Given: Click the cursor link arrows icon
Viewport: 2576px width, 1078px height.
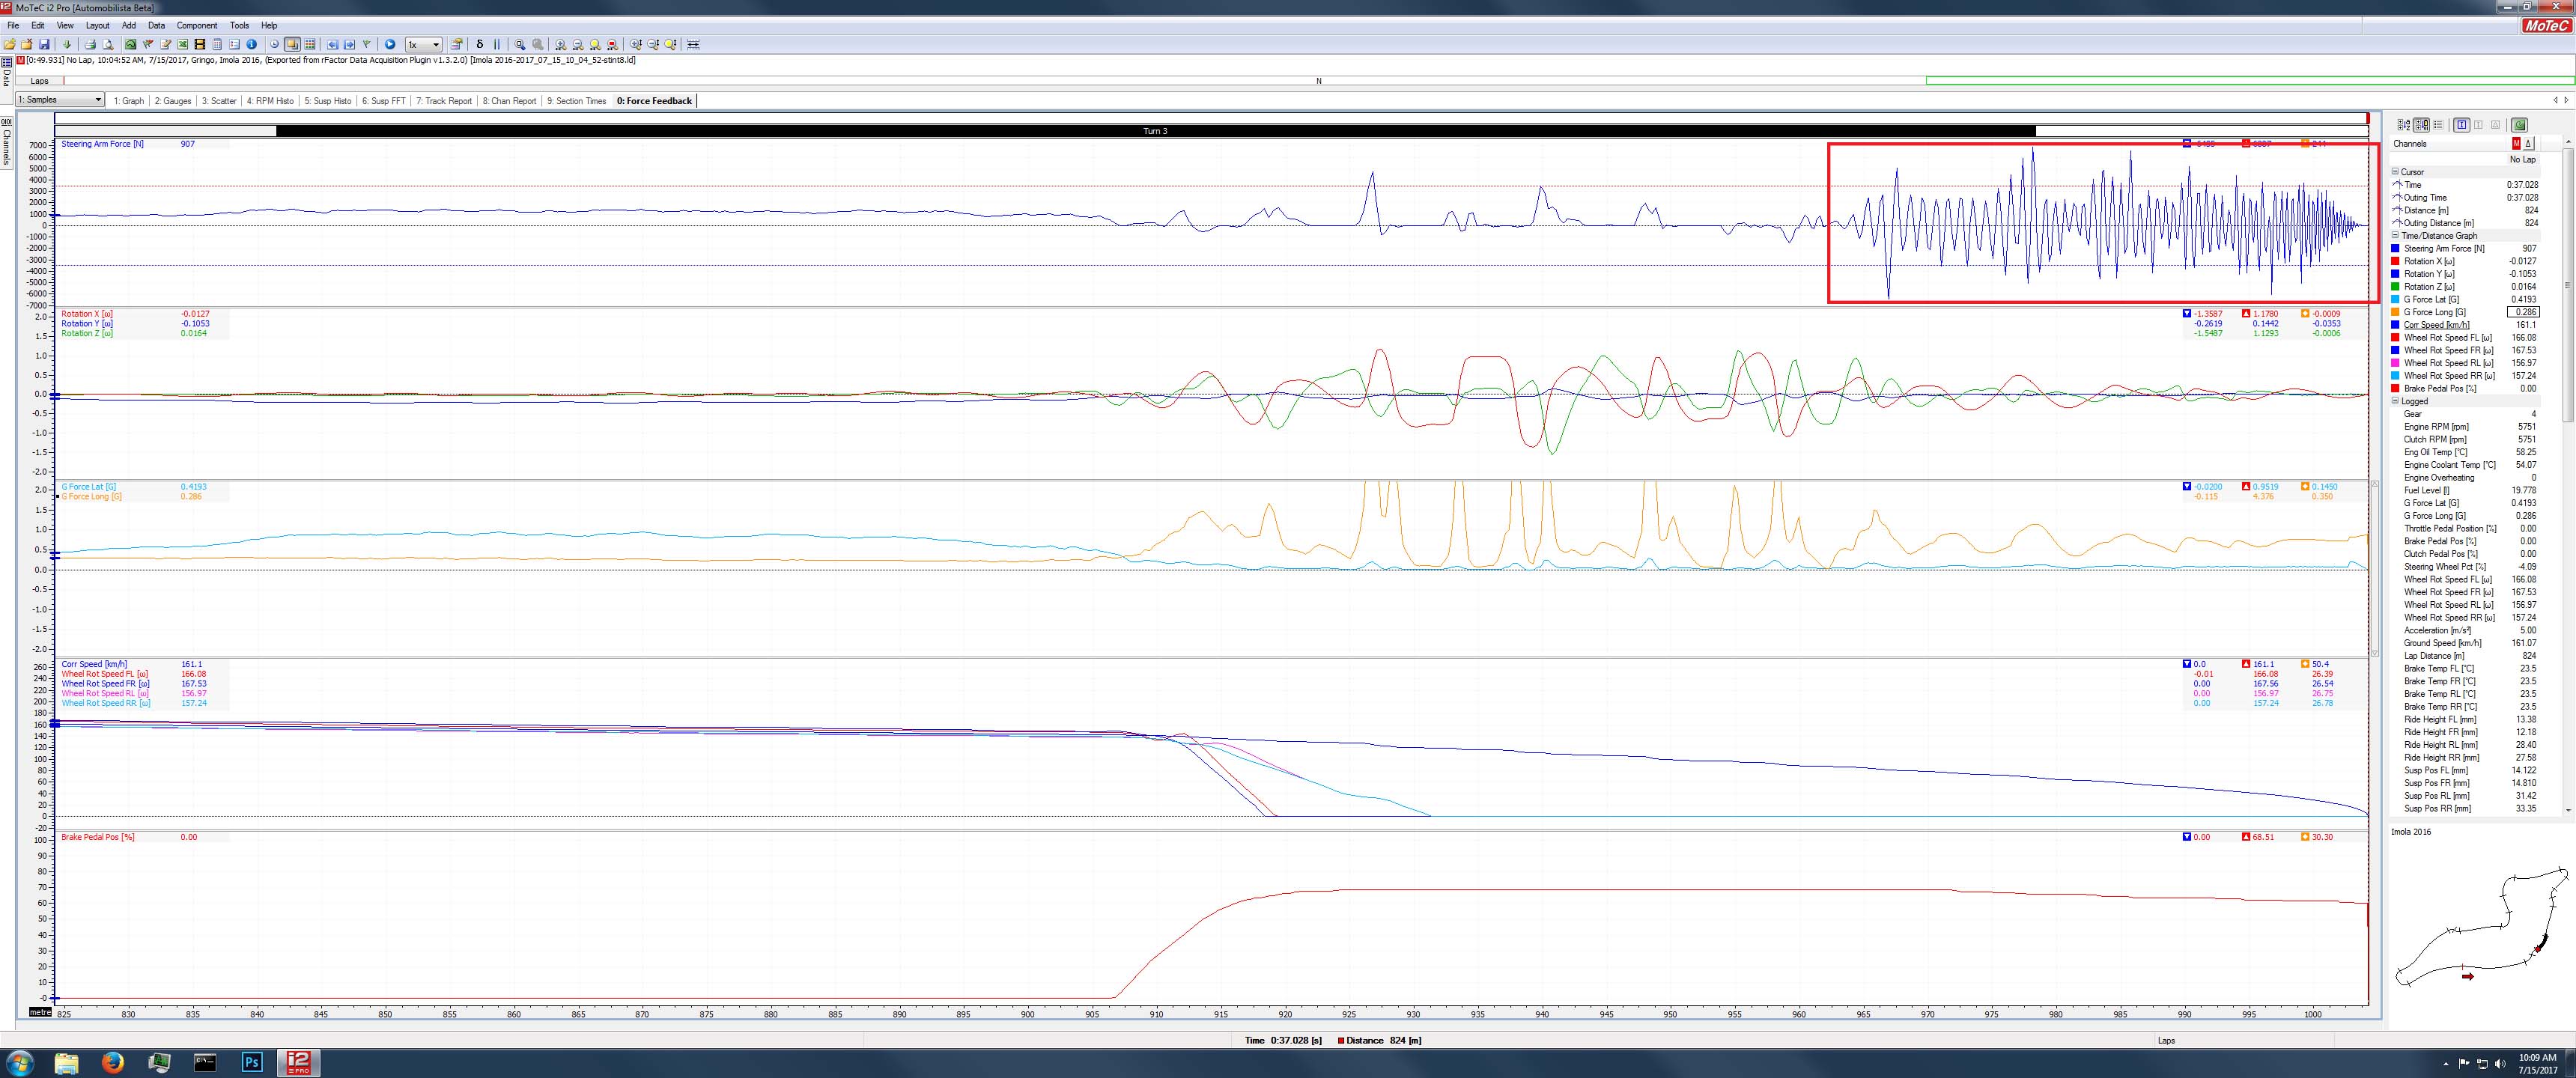Looking at the screenshot, I should tap(691, 44).
